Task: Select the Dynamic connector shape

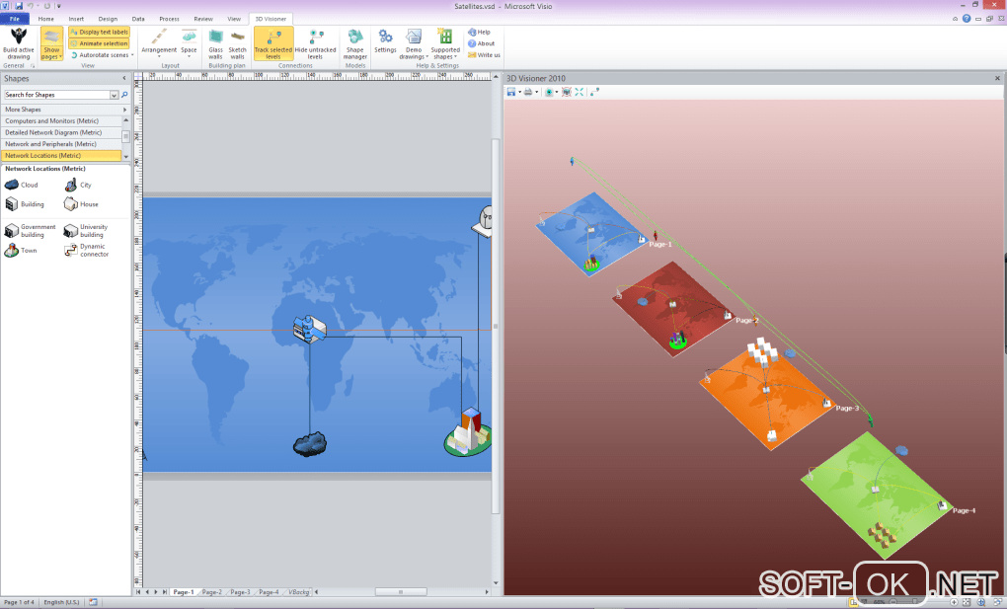Action: [87, 251]
